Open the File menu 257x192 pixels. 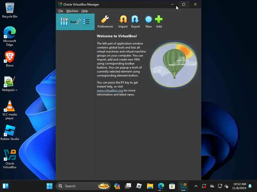pos(61,11)
